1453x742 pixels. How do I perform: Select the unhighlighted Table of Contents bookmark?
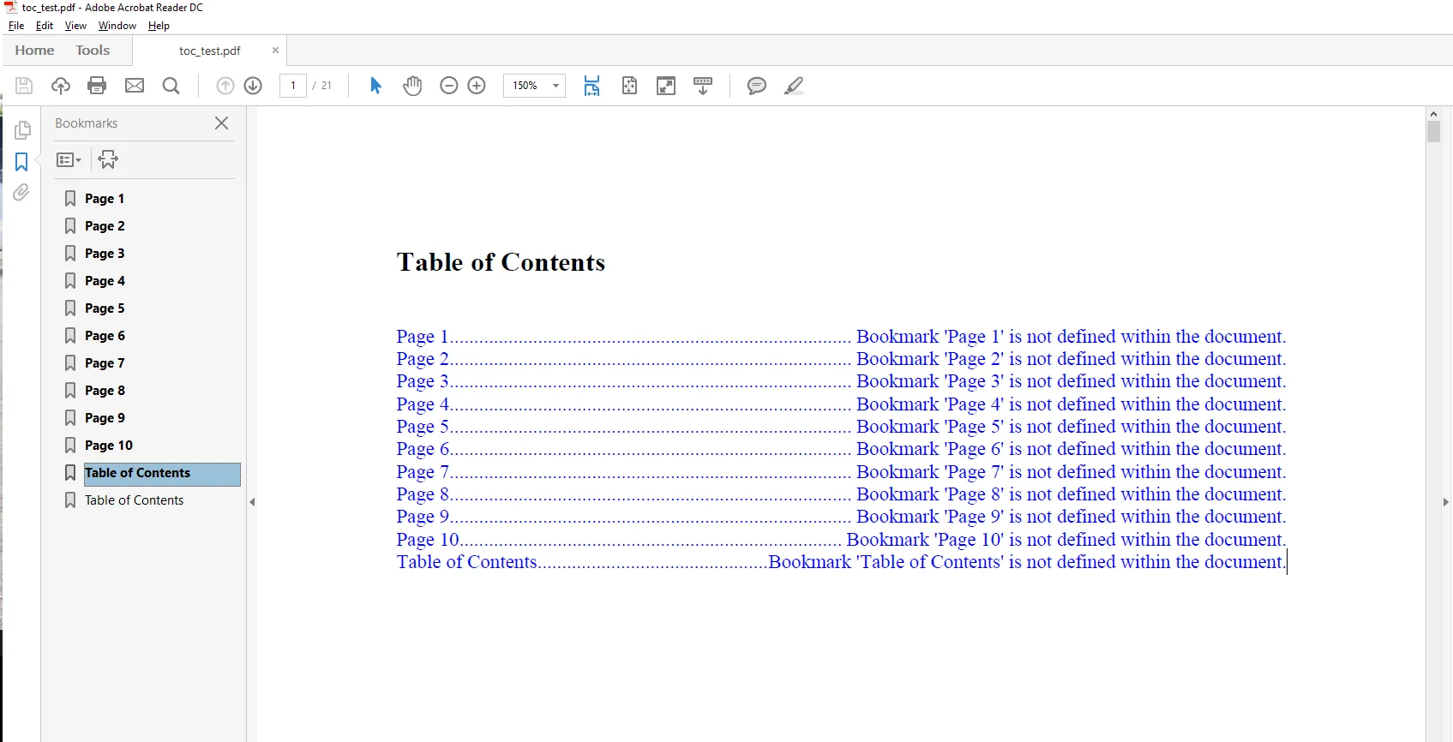(x=134, y=500)
